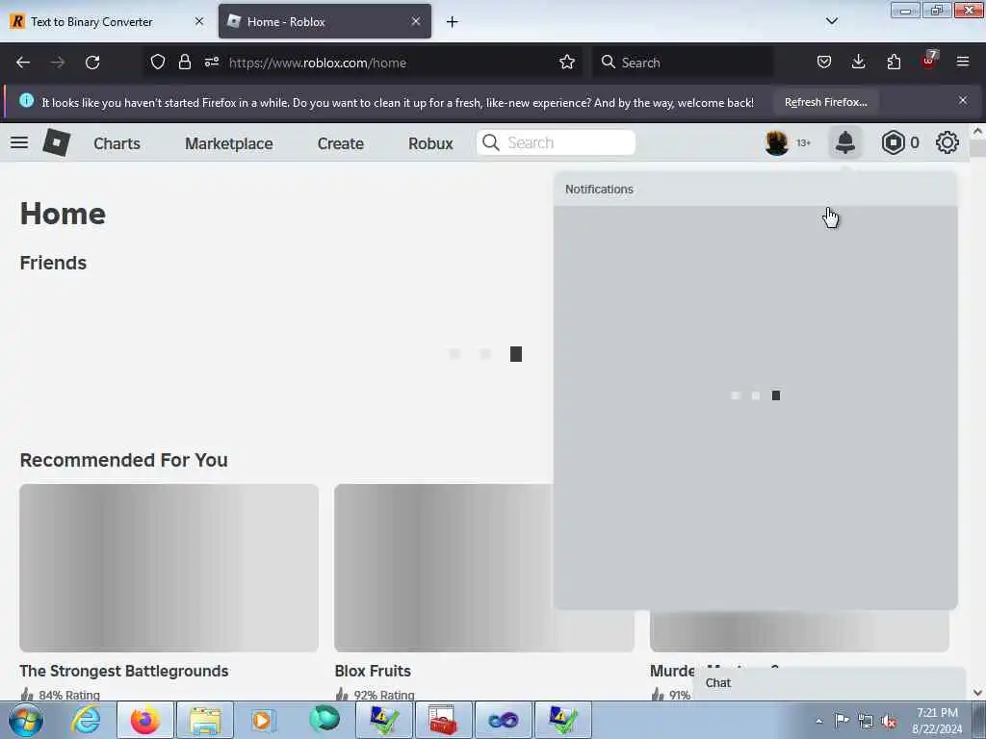Click the 84% Rating text
This screenshot has width=986, height=739.
[x=69, y=695]
